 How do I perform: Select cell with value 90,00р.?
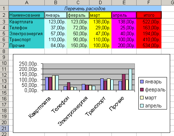point(78,39)
